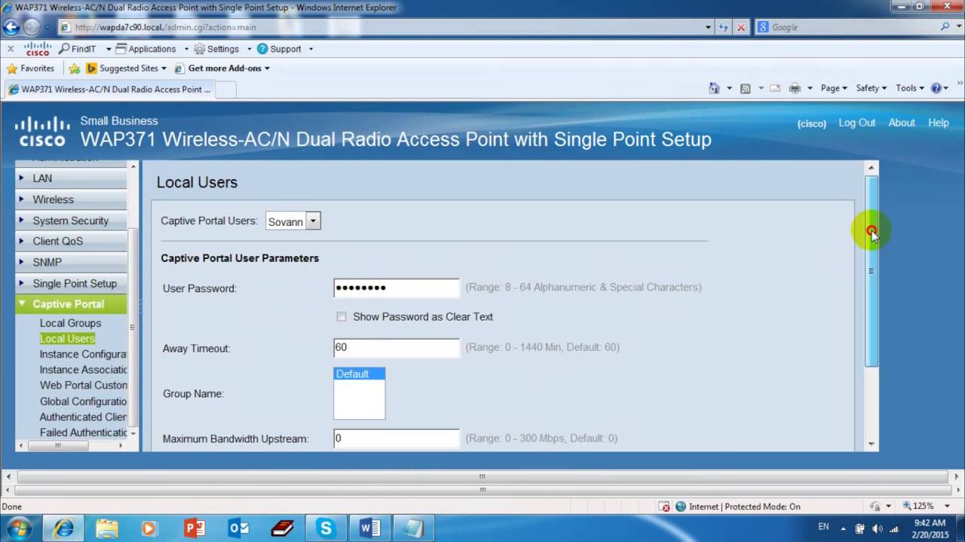The image size is (965, 542).
Task: Expand the Wireless menu section
Action: [71, 199]
